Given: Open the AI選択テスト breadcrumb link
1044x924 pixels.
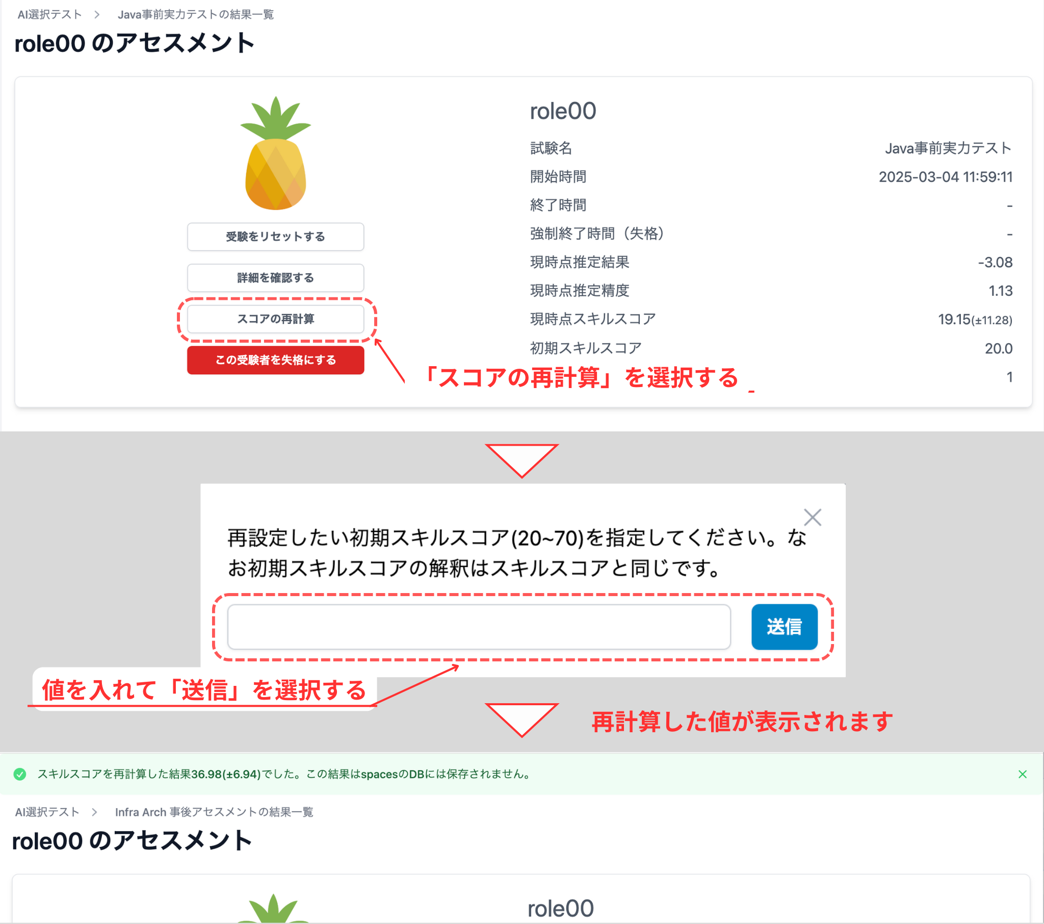Looking at the screenshot, I should 48,14.
